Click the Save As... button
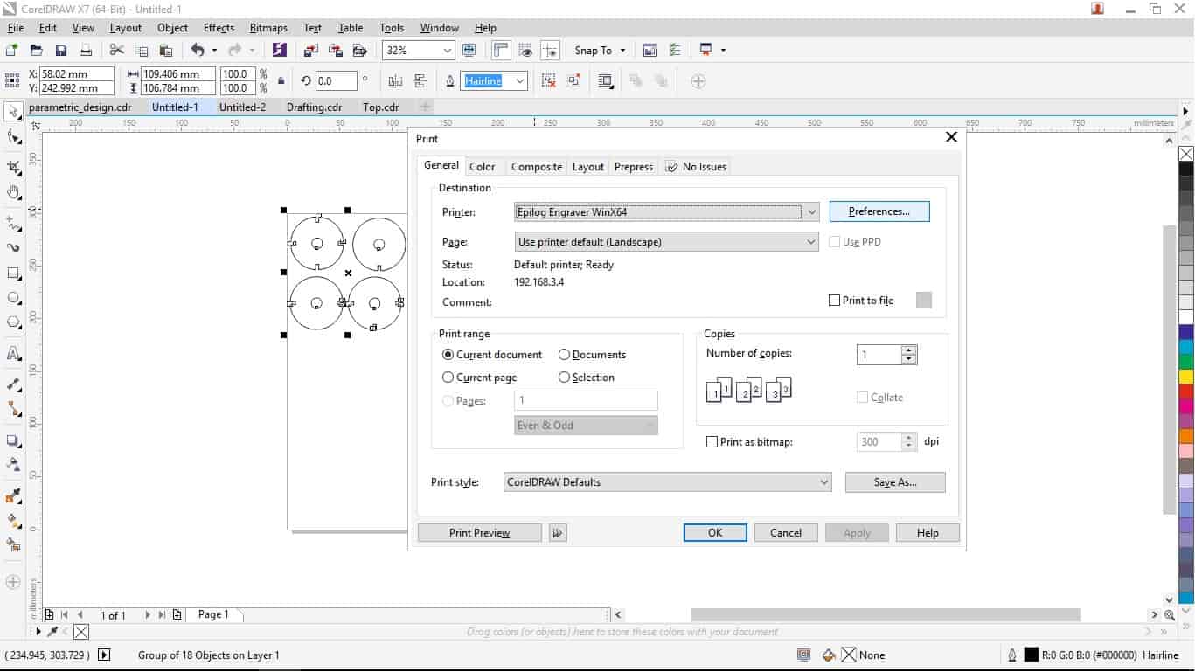1195x672 pixels. click(895, 482)
